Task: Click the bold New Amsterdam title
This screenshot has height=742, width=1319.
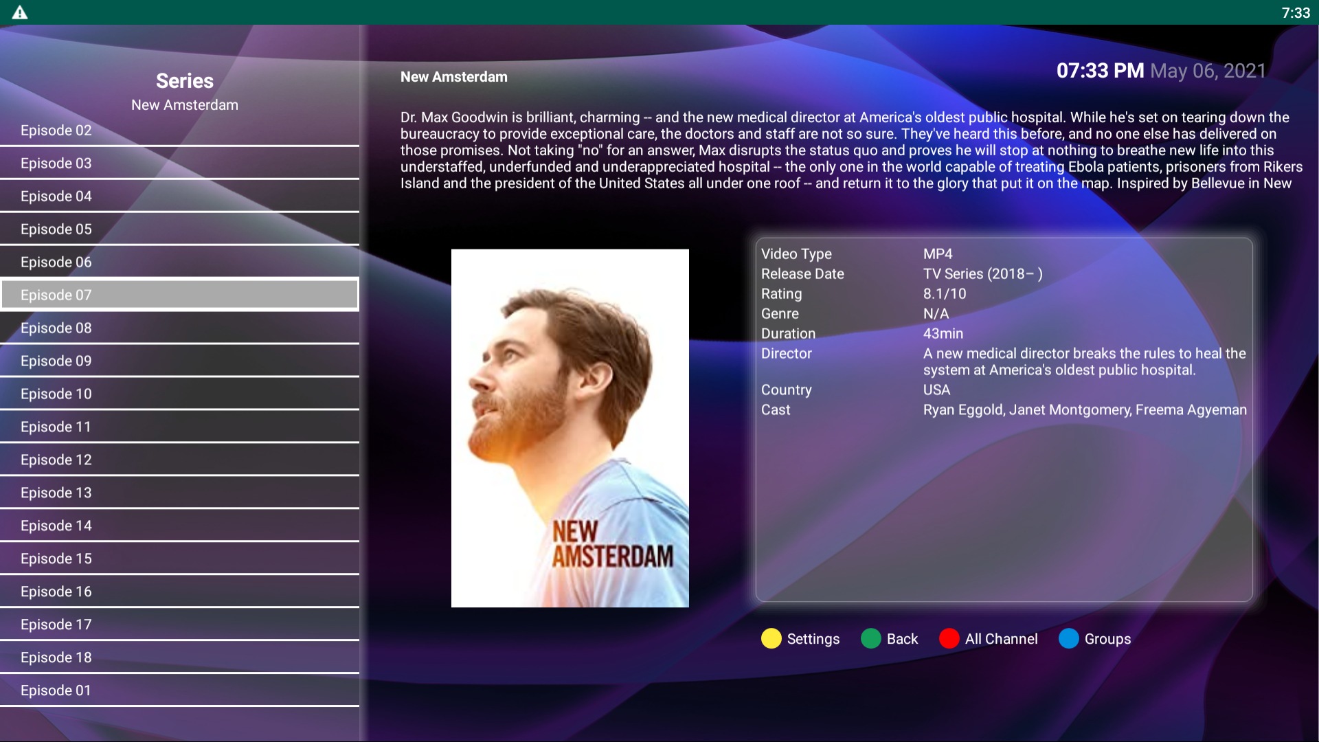Action: 454,77
